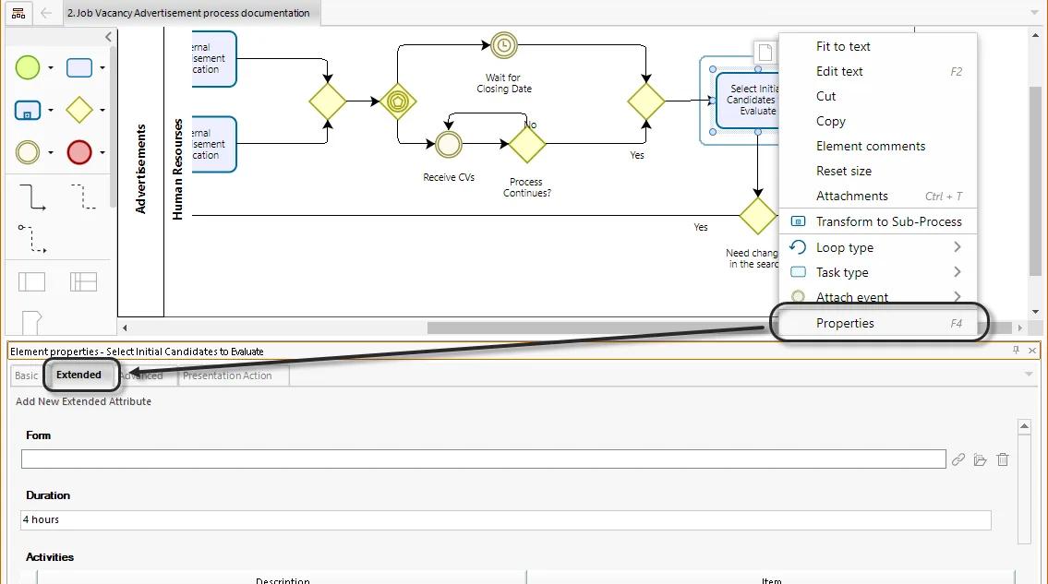Select the Lane shape in the palette

click(83, 282)
